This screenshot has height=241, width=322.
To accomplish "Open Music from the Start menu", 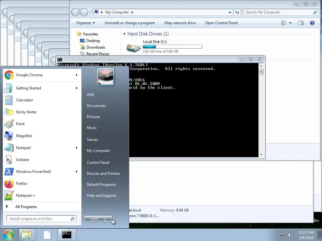I will tap(92, 128).
